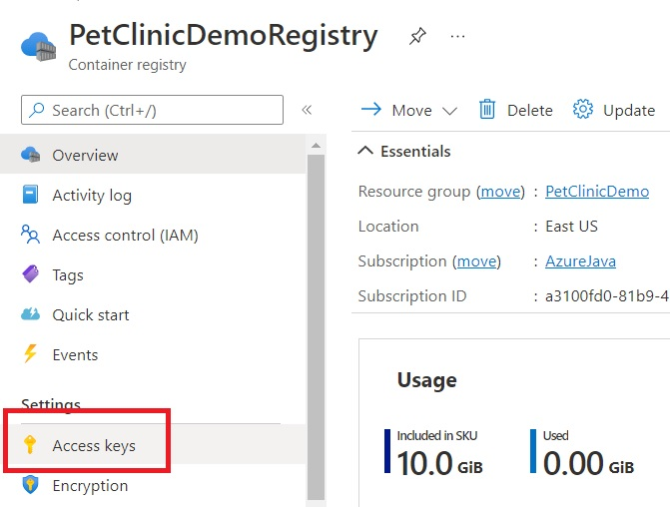
Task: Click the search magnifier icon
Action: point(37,110)
